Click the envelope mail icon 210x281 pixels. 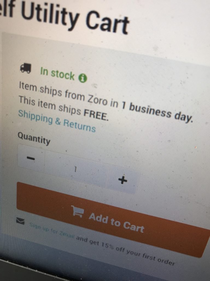[x=20, y=221]
